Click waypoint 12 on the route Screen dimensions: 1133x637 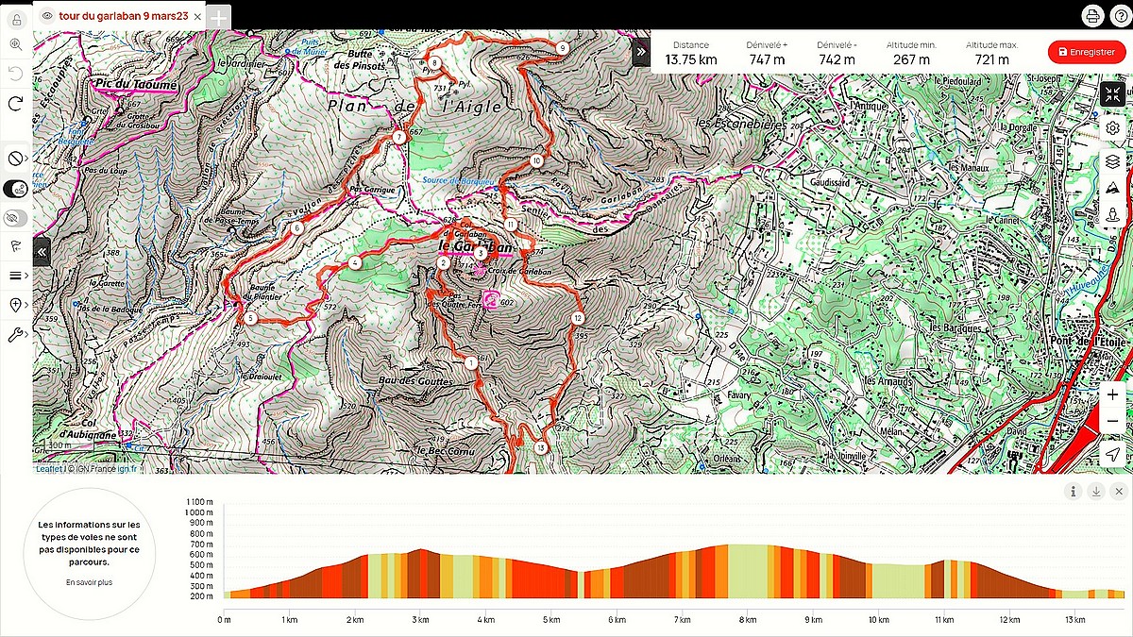pyautogui.click(x=578, y=318)
